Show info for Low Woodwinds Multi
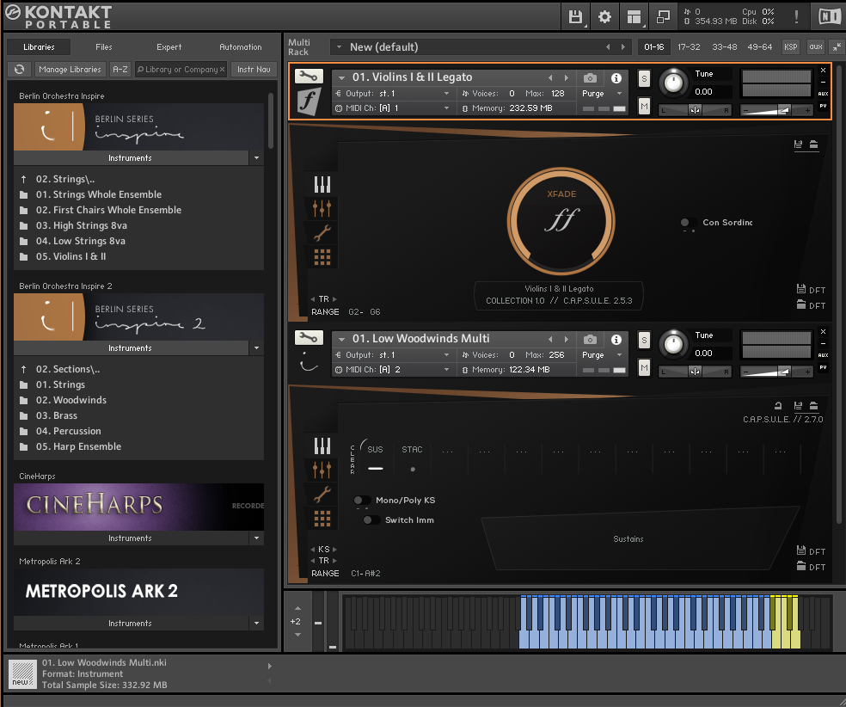 point(616,340)
